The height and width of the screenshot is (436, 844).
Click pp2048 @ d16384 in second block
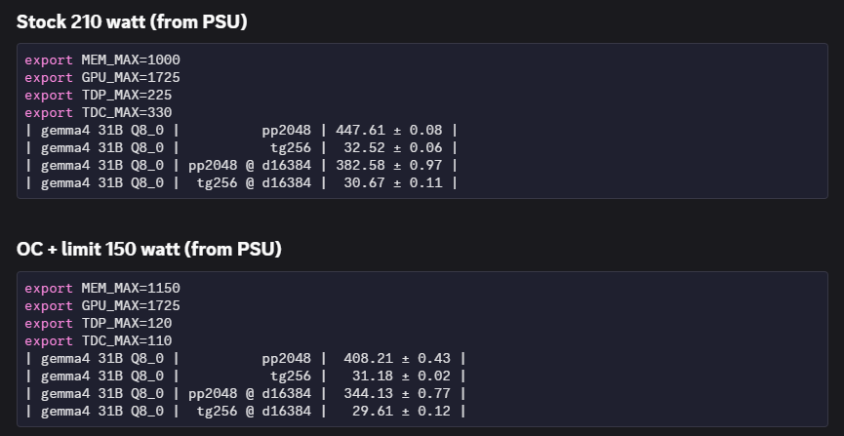point(250,393)
